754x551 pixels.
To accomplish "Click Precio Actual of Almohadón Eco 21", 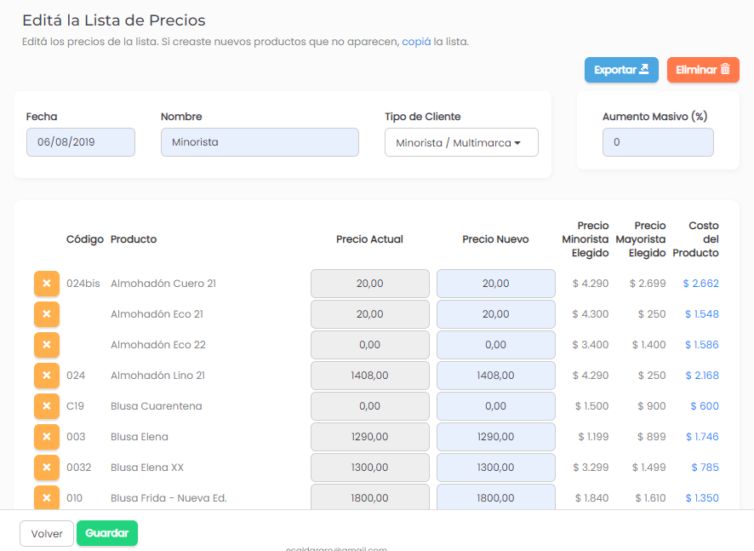I will 370,314.
